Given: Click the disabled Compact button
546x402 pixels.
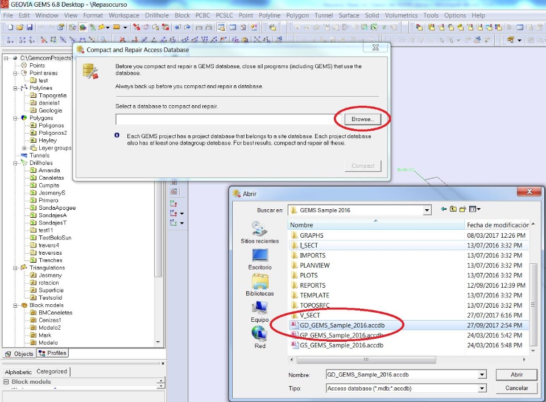Looking at the screenshot, I should (x=363, y=165).
